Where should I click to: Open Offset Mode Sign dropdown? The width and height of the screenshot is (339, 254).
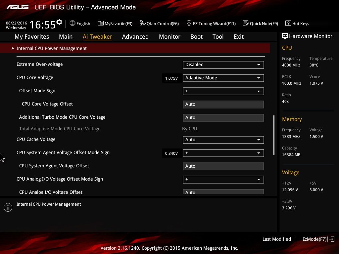tap(223, 91)
